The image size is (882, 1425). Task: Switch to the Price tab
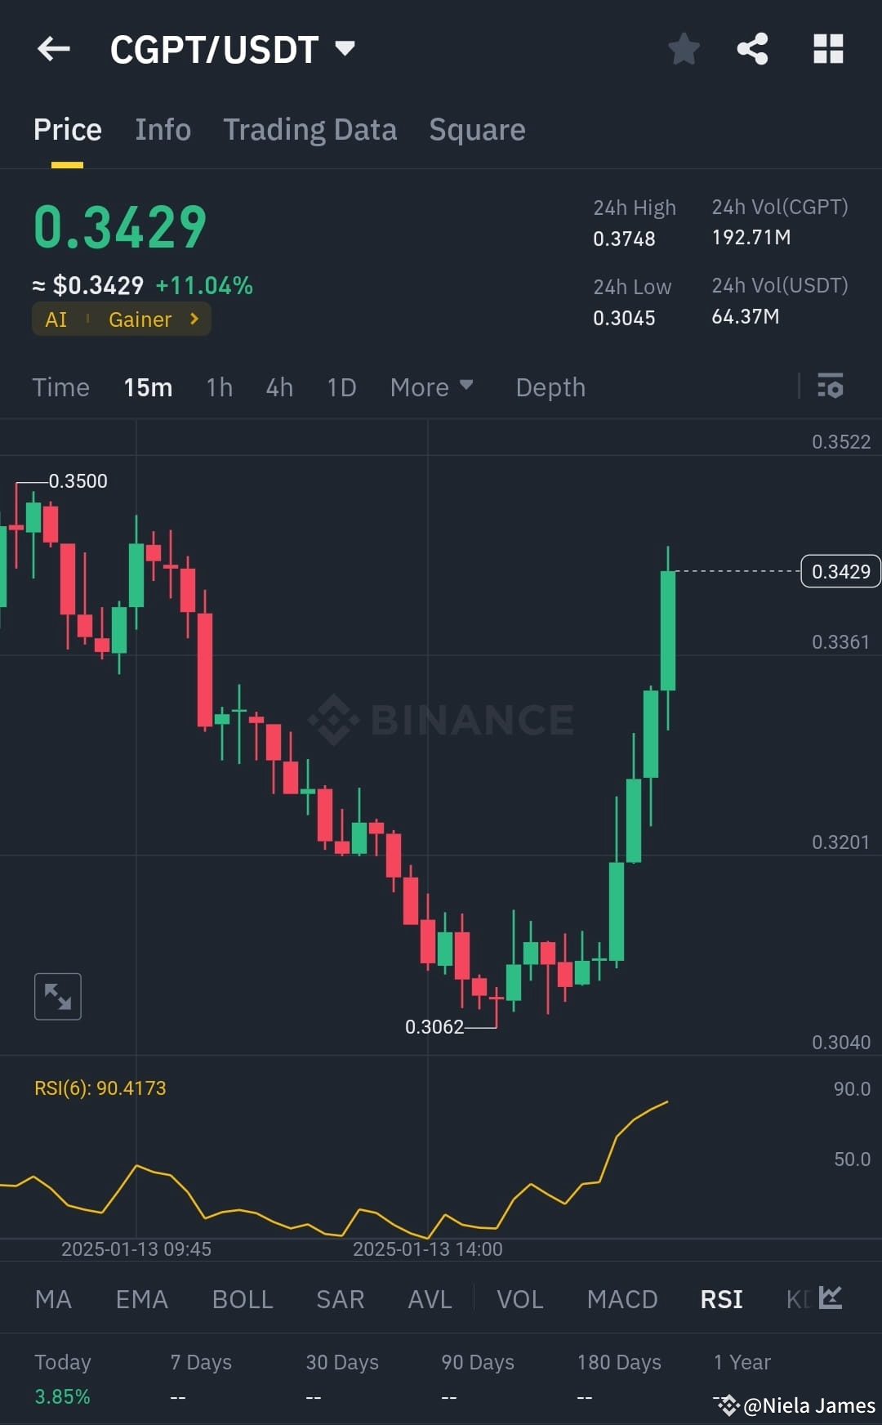pyautogui.click(x=68, y=130)
